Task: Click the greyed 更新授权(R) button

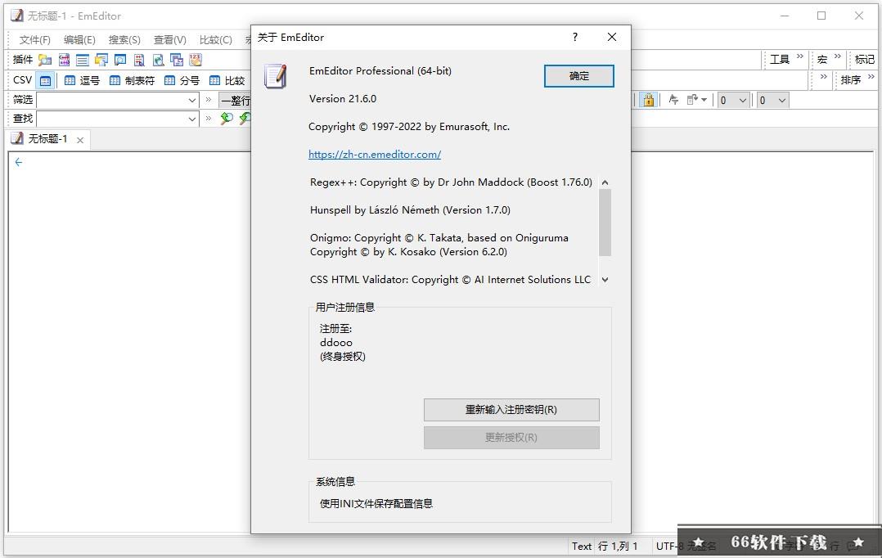Action: (x=511, y=438)
